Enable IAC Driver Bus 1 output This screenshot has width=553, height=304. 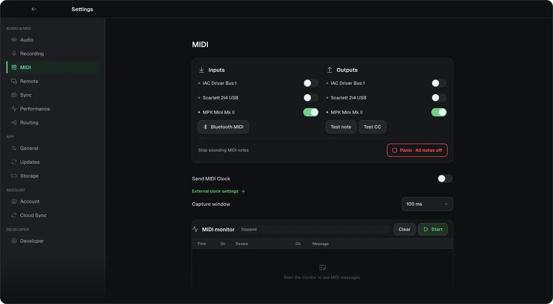(439, 83)
